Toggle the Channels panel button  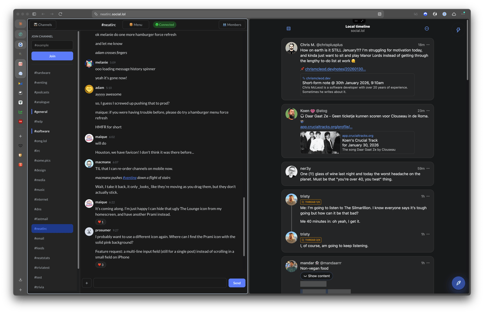[x=43, y=25]
